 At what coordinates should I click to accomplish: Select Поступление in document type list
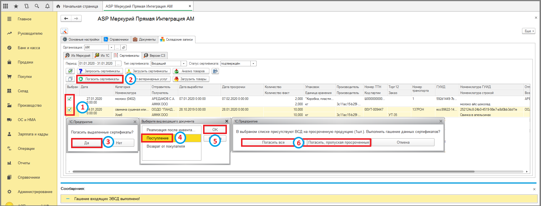click(157, 138)
